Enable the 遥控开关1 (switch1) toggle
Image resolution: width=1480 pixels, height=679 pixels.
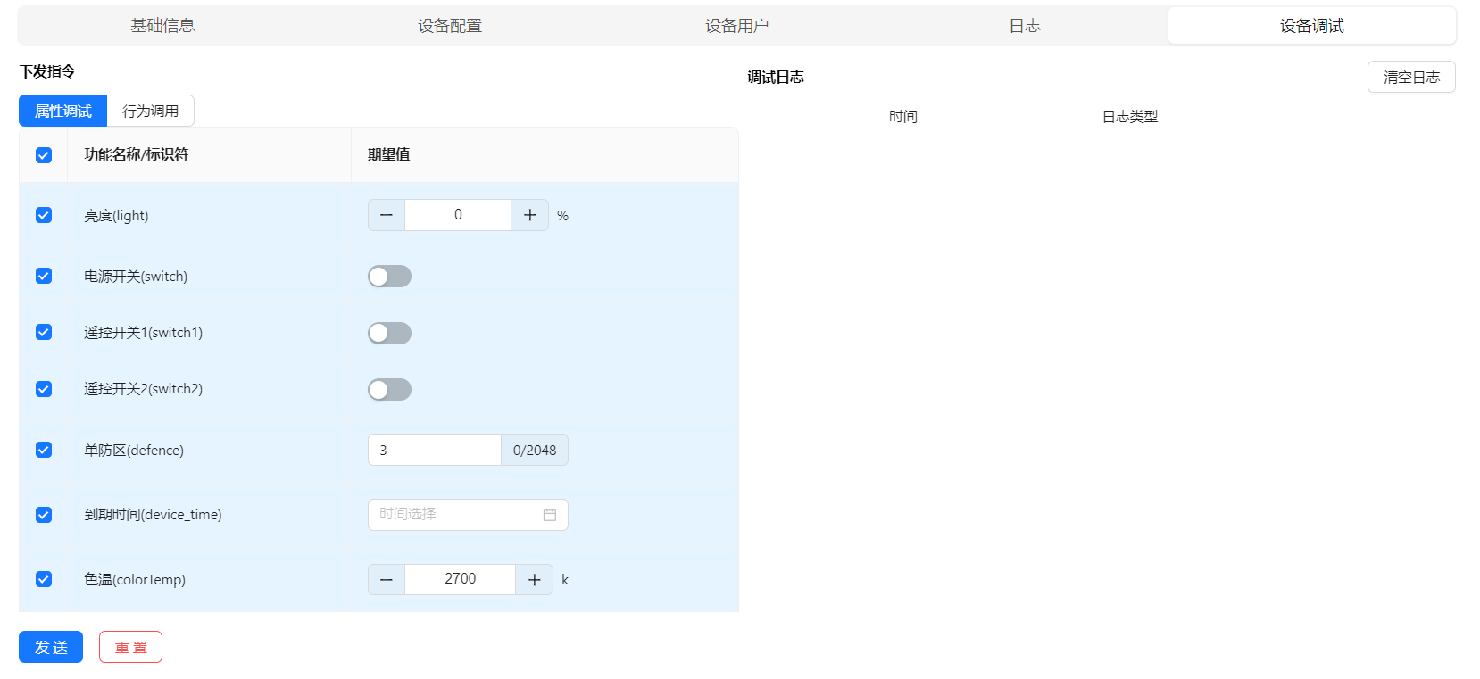(x=389, y=333)
